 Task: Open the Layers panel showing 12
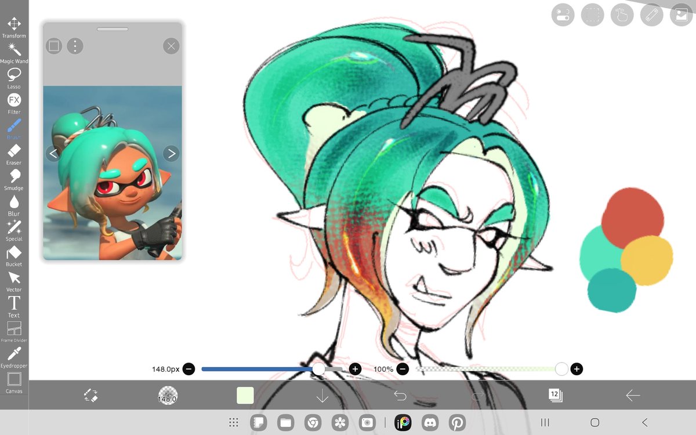(555, 396)
